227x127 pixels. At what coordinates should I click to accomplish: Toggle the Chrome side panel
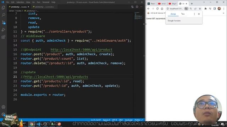pos(215,8)
